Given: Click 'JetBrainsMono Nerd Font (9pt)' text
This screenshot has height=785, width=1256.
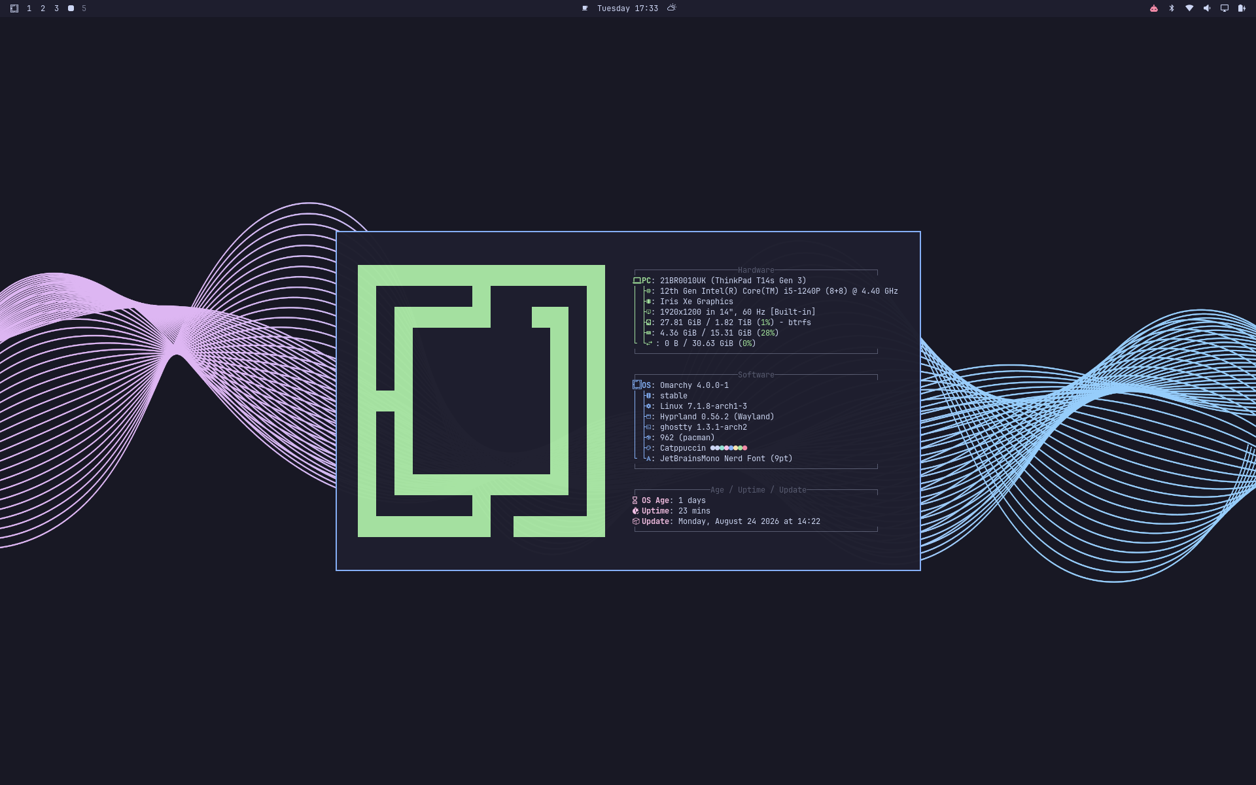Looking at the screenshot, I should [726, 459].
